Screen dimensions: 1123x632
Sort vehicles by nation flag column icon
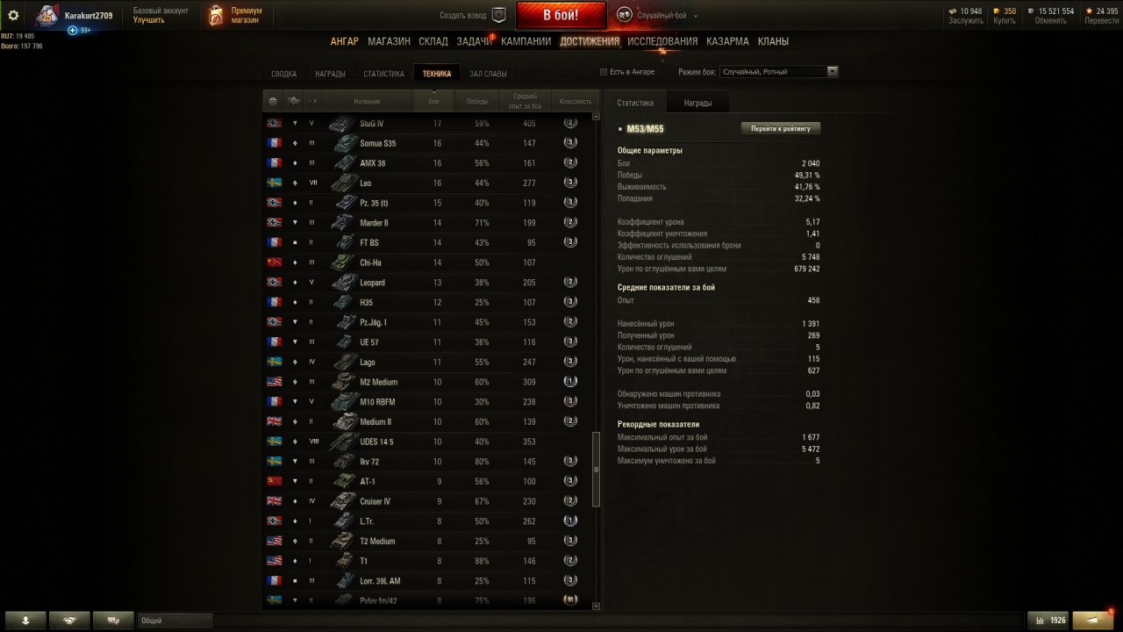click(273, 101)
